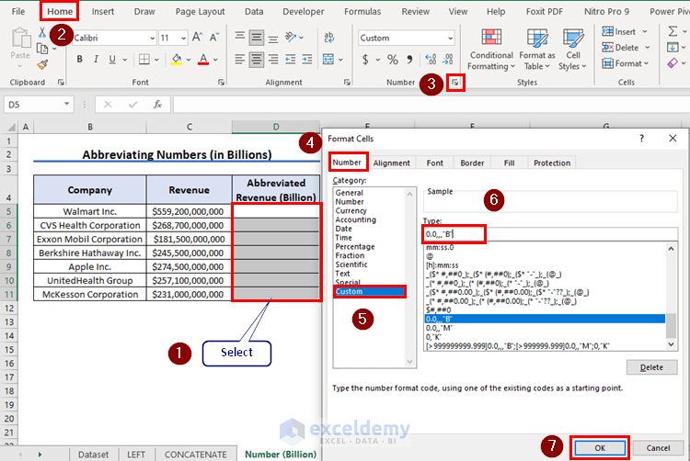This screenshot has height=461, width=690.
Task: Click Decrease Decimal icon
Action: pyautogui.click(x=448, y=59)
